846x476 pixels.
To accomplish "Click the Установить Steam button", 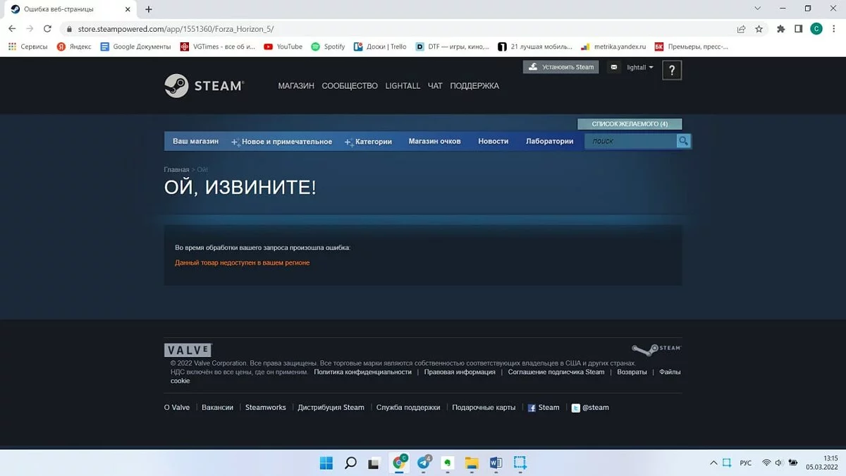I will (561, 67).
